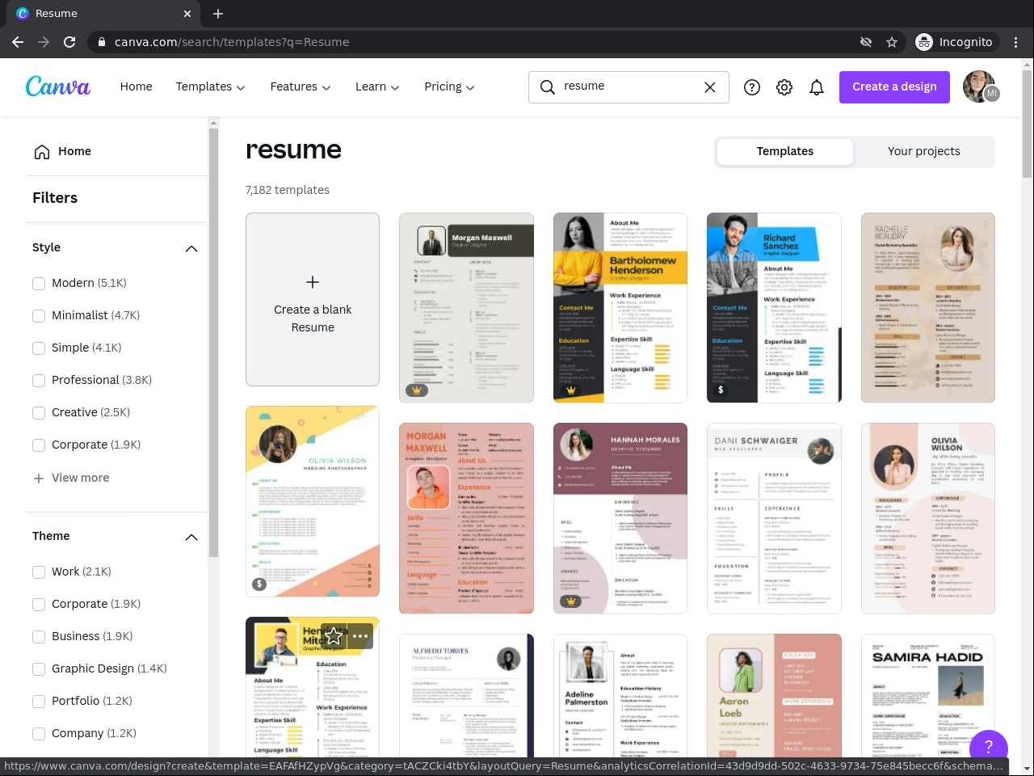Click the floating purple help button
Viewport: 1034px width, 776px height.
coord(988,746)
